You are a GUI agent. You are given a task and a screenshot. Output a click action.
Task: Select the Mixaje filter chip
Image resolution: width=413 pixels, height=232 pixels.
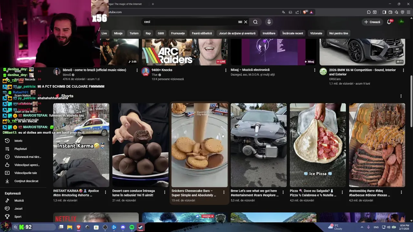pos(118,33)
